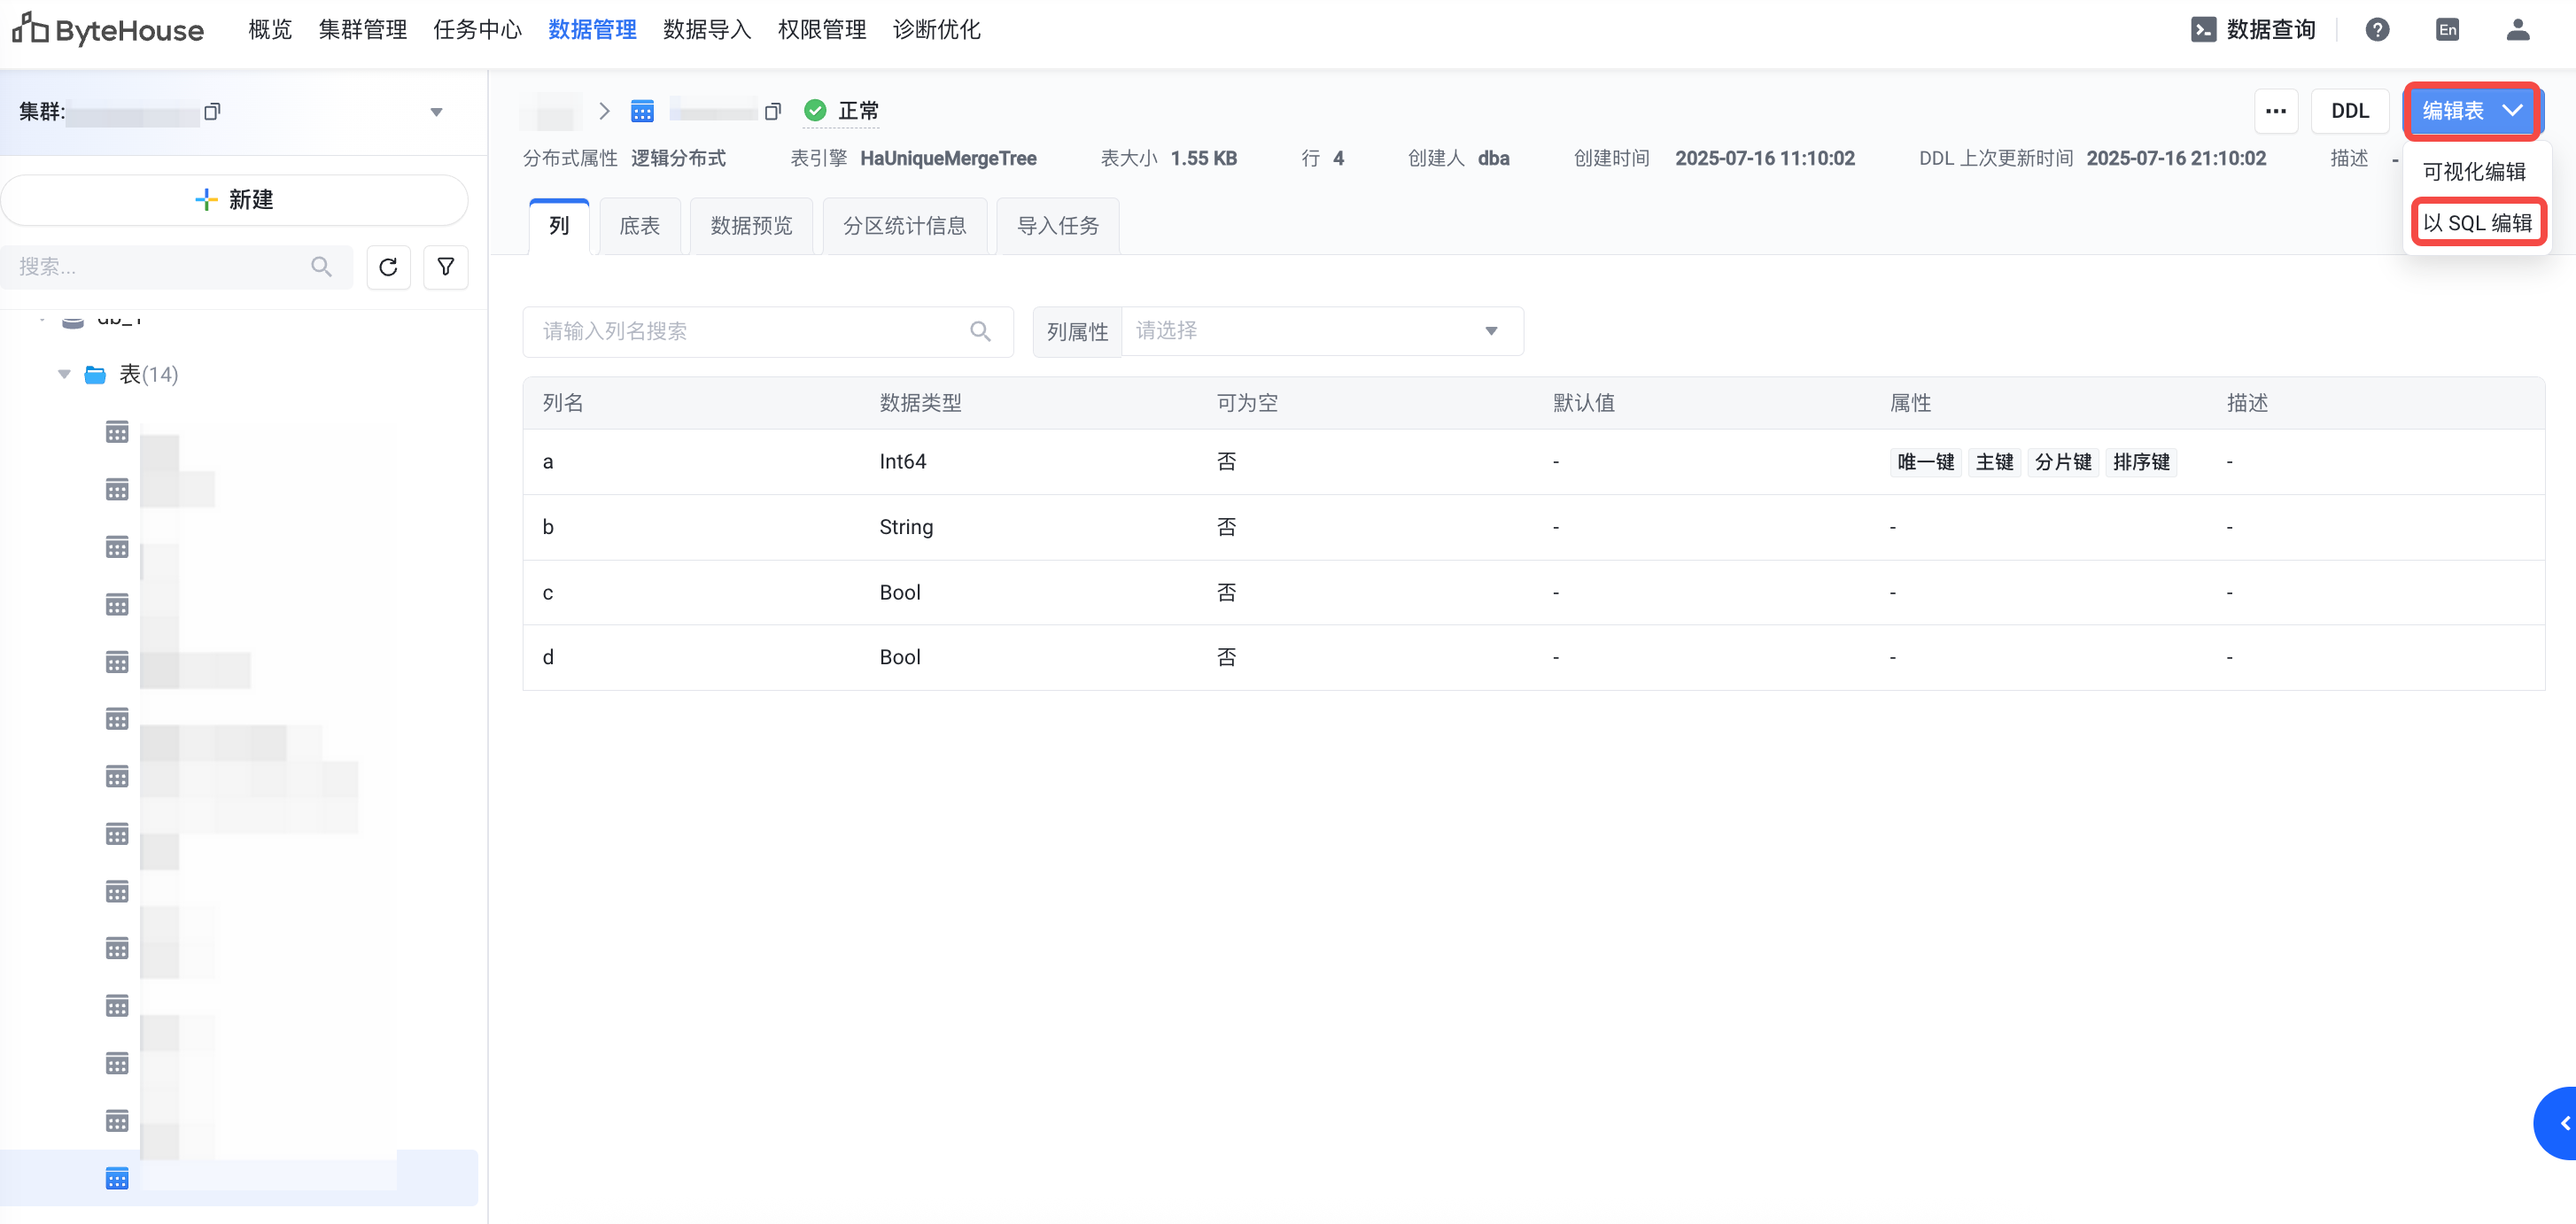Open the 分区统计信息 tab
This screenshot has width=2576, height=1224.
click(904, 226)
